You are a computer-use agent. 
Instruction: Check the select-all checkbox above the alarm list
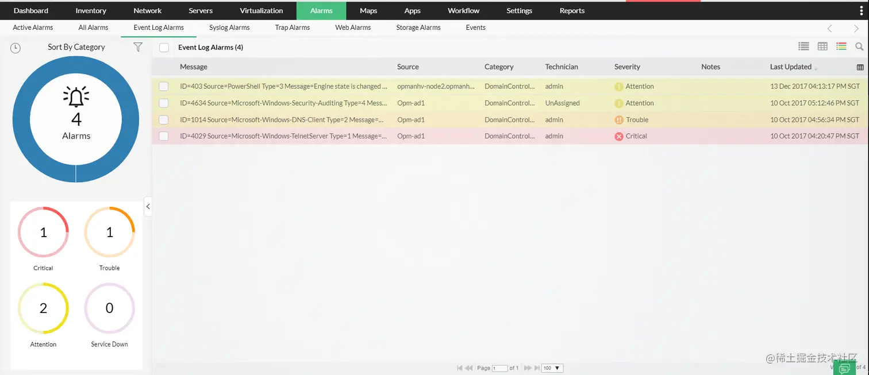(164, 47)
